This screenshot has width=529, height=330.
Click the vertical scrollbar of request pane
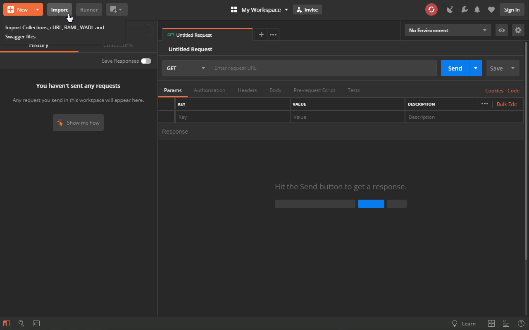[x=526, y=151]
